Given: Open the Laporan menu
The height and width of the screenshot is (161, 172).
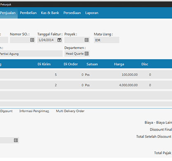Looking at the screenshot, I should [92, 13].
